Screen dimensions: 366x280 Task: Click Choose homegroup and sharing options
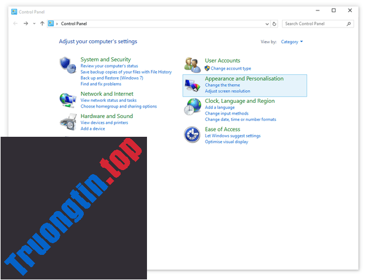pyautogui.click(x=118, y=106)
